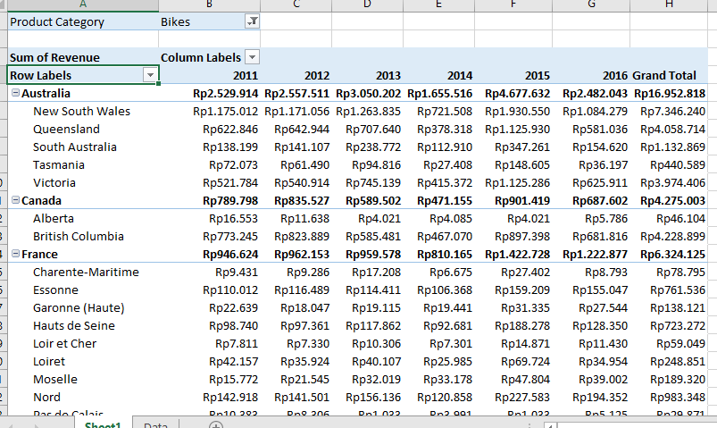Open the Column Labels dropdown
The image size is (717, 428).
pos(252,57)
